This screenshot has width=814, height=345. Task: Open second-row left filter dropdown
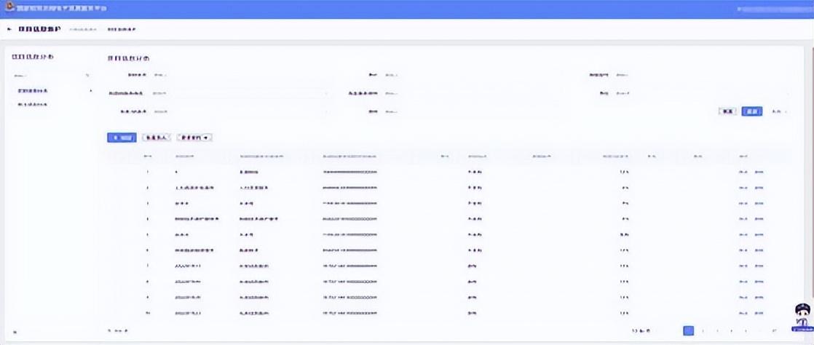tap(241, 93)
